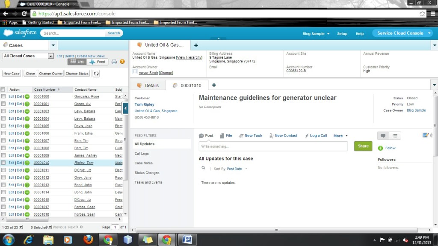The height and width of the screenshot is (246, 438).
Task: Select the United Oil & Gas primary tab
Action: pyautogui.click(x=161, y=45)
